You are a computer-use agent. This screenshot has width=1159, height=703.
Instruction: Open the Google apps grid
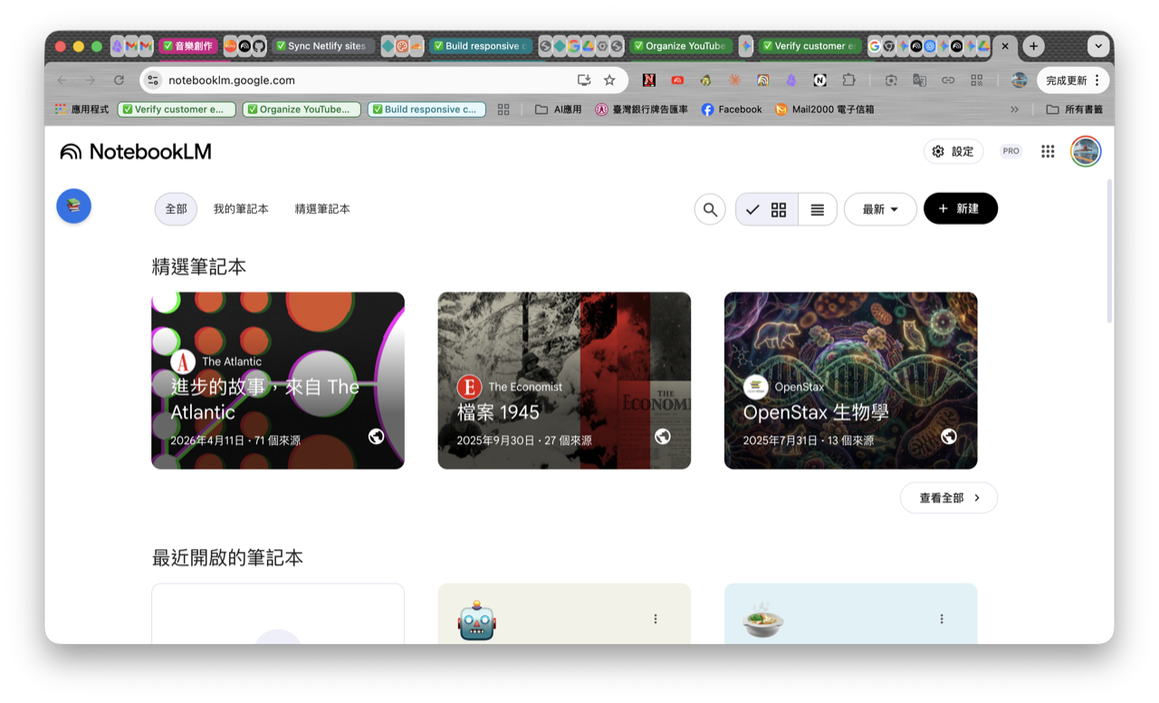pyautogui.click(x=1048, y=151)
